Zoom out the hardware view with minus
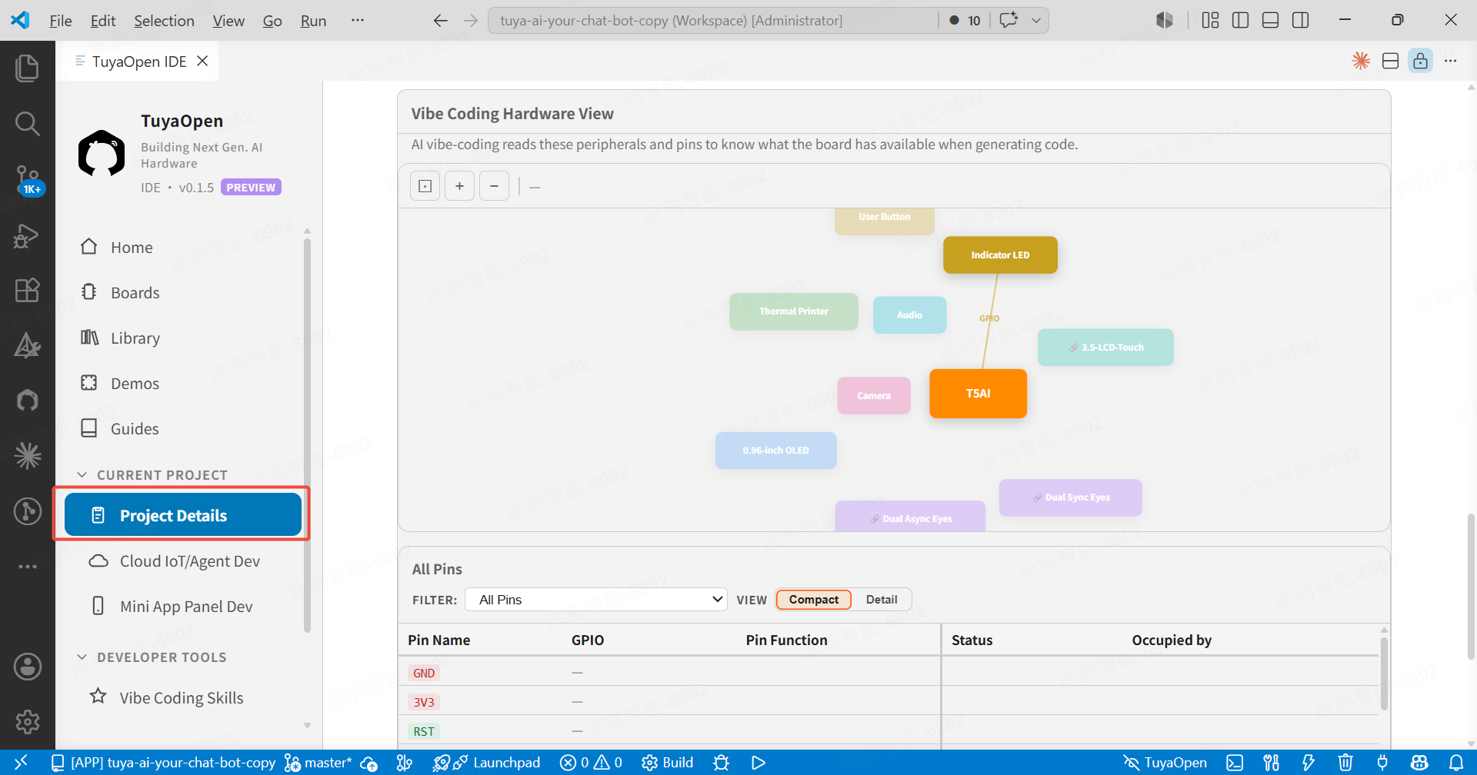This screenshot has width=1477, height=775. pyautogui.click(x=494, y=186)
